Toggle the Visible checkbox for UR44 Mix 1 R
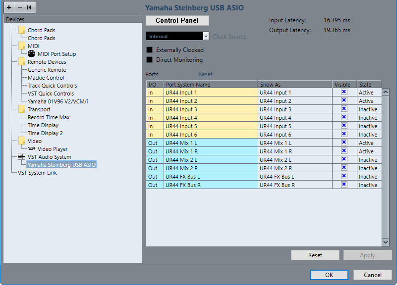 pyautogui.click(x=344, y=151)
